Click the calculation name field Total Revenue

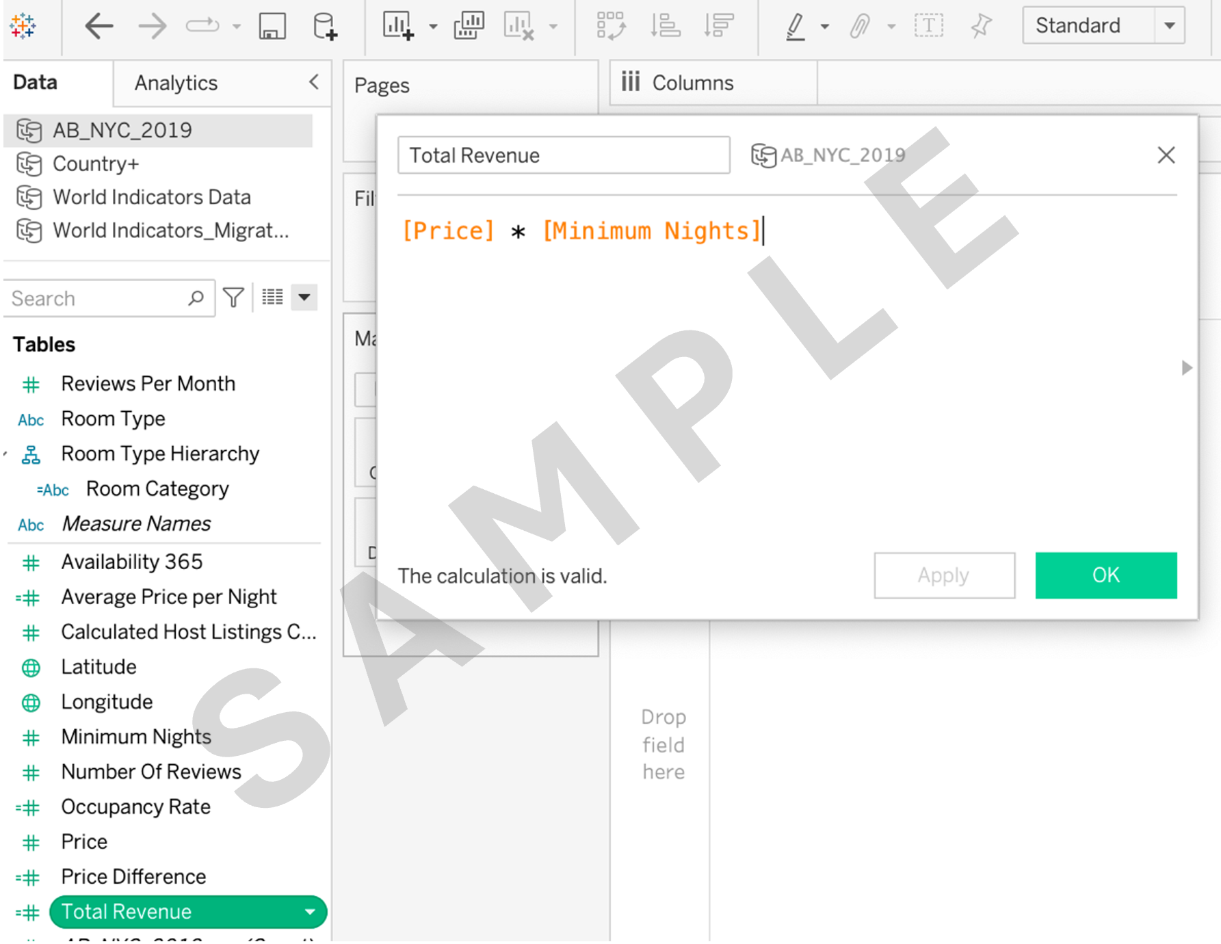pos(563,155)
